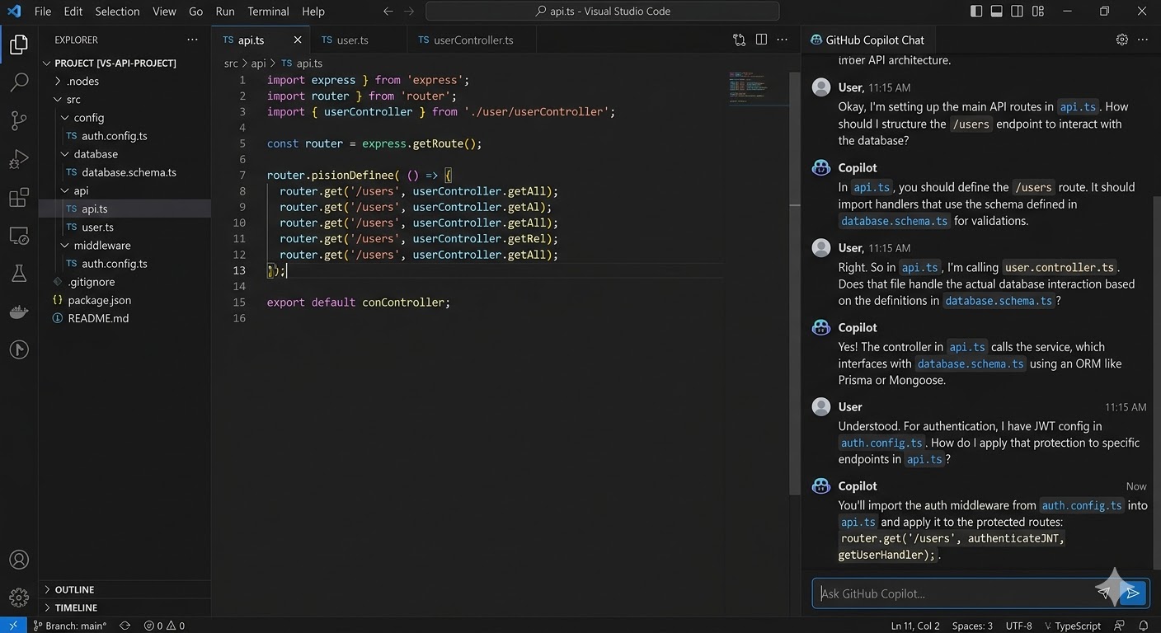Open the Run and Debug view

[x=19, y=159]
